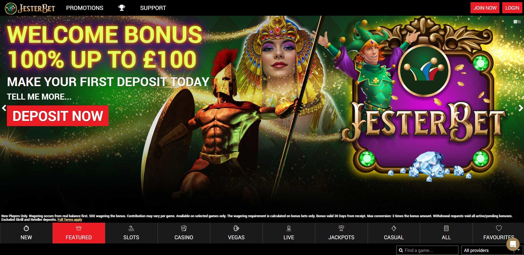Go to previous banner slide arrow
524x255 pixels.
point(4,108)
